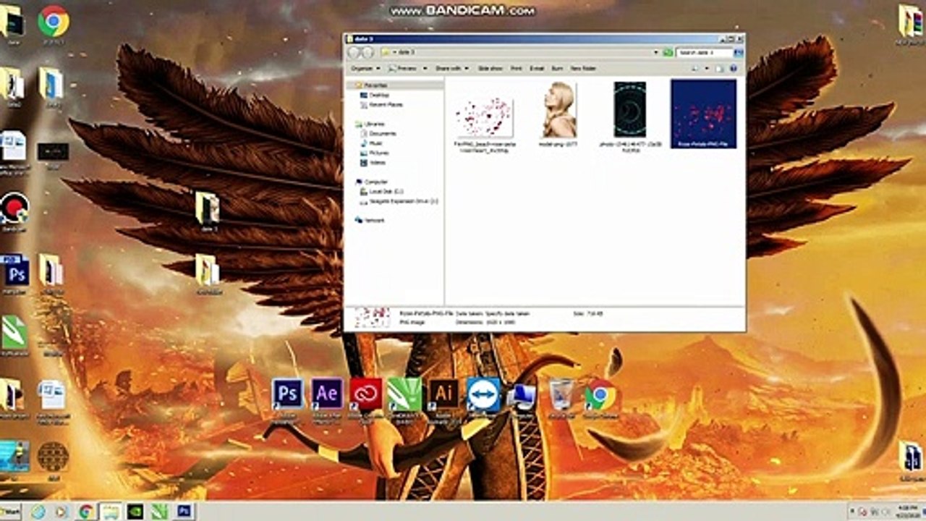Click Slide show in Explorer toolbar
Screen dimensions: 926x521
pos(490,68)
